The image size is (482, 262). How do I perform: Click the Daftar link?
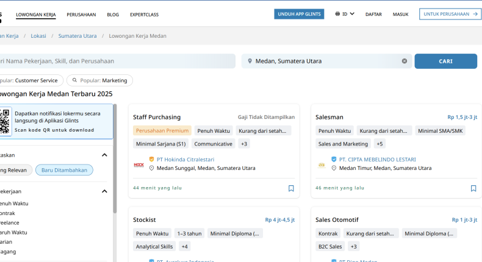(x=373, y=14)
